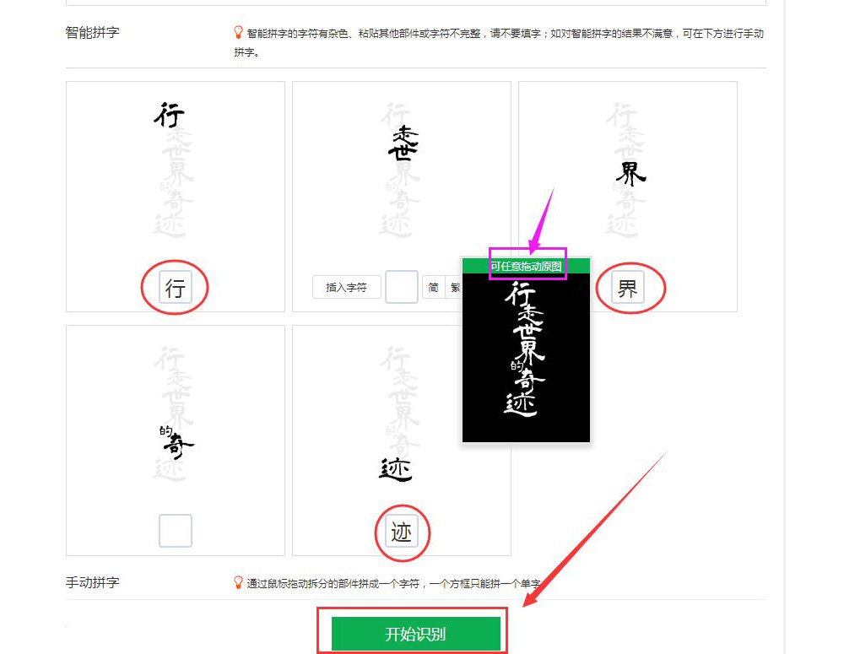
Task: Click the dark 走世 glyph in second panel
Action: (403, 143)
